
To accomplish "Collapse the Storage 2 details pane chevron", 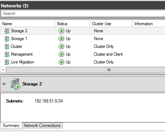I will tap(4, 84).
